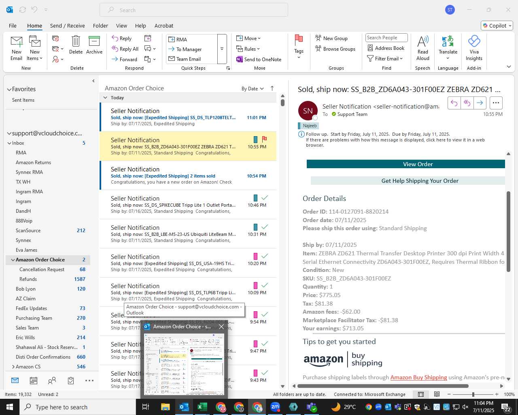This screenshot has width=518, height=415.
Task: Open the Help tab
Action: pos(140,26)
